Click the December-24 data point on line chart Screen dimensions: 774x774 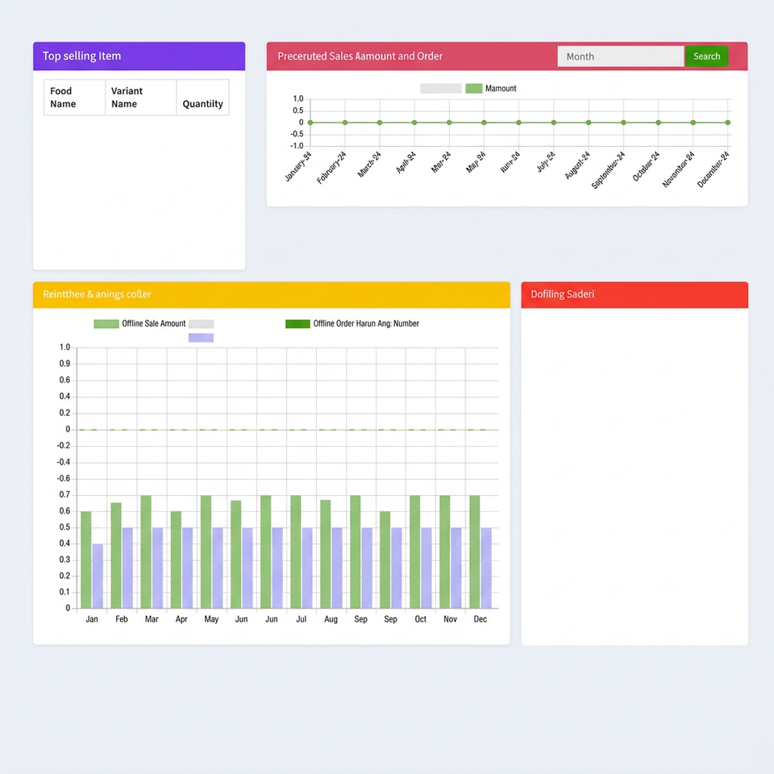click(727, 123)
